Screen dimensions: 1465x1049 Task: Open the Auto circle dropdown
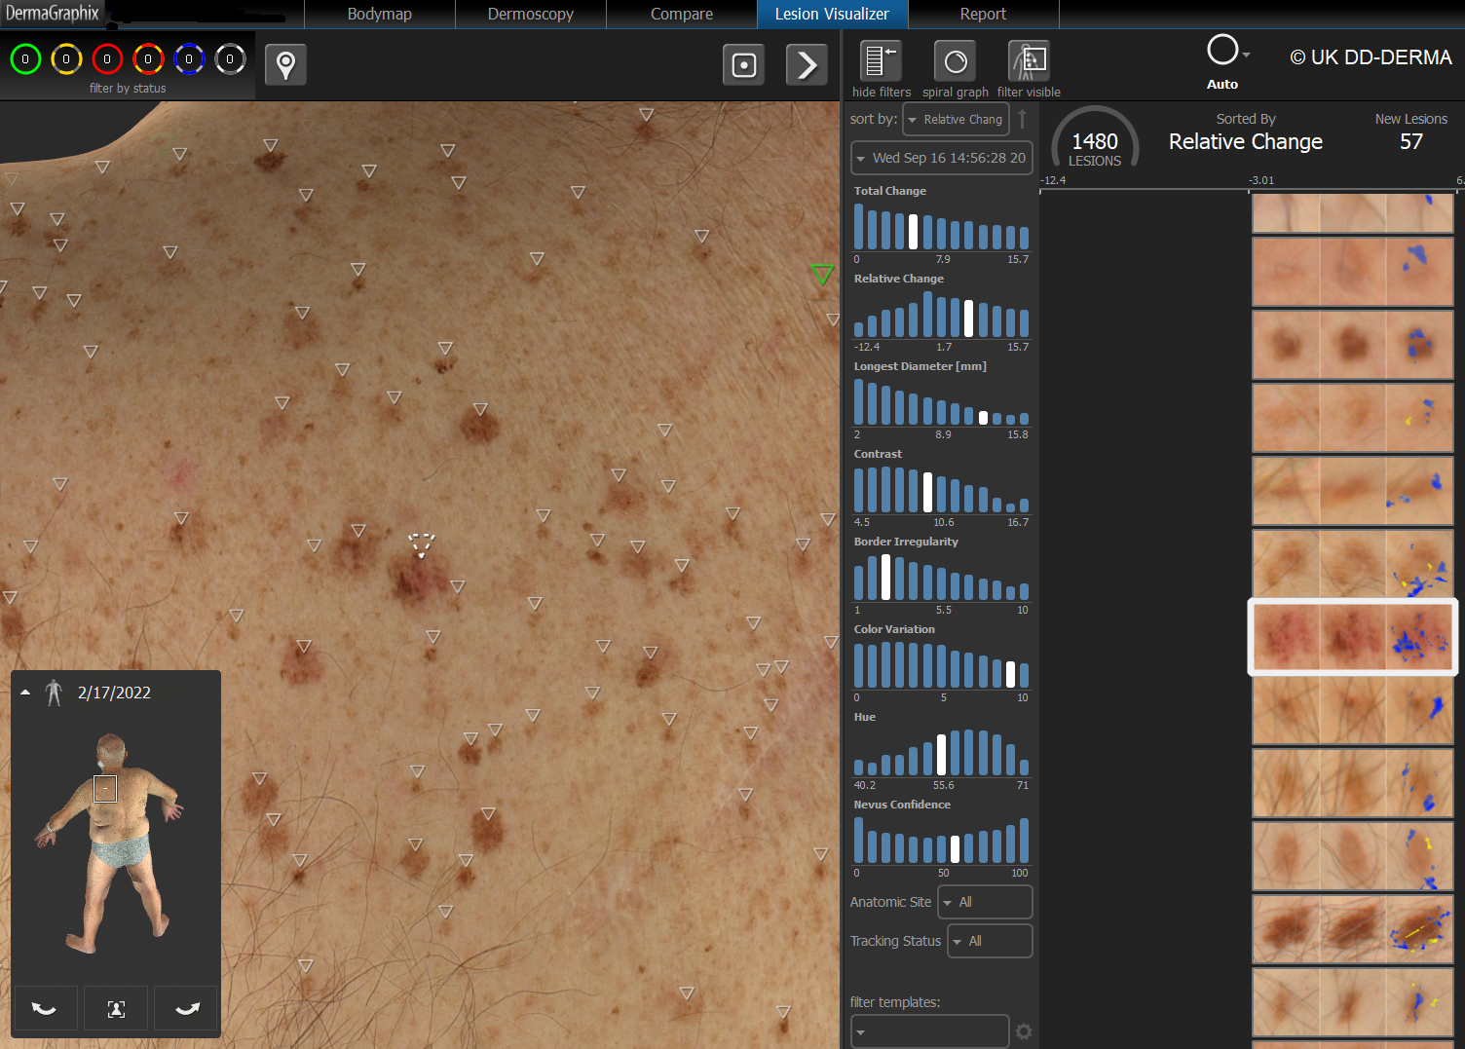[x=1227, y=51]
